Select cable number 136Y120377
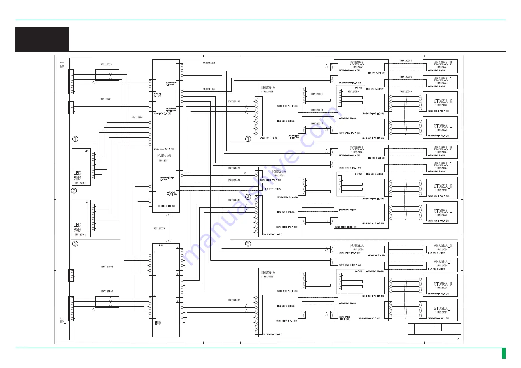This screenshot has width=521, height=368. (x=209, y=89)
